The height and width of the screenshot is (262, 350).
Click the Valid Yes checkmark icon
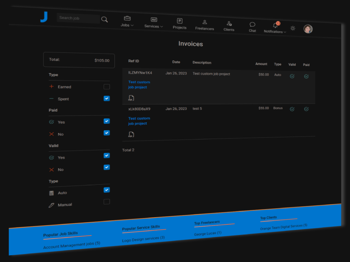click(x=52, y=158)
